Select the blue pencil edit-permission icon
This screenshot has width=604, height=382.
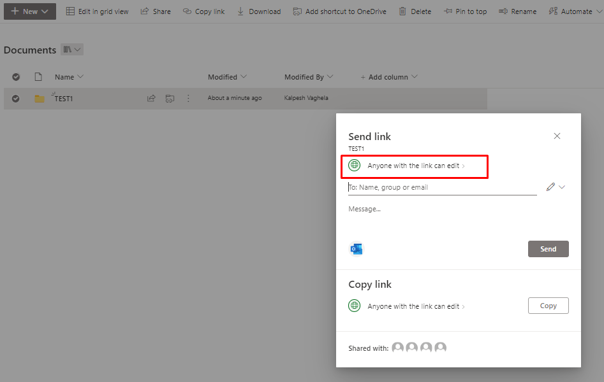tap(551, 187)
